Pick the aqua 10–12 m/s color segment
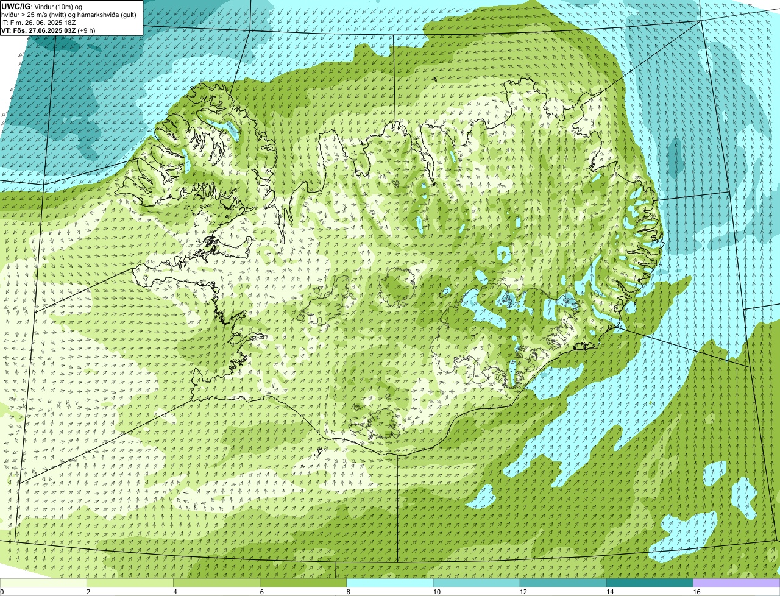The image size is (780, 596). (477, 583)
